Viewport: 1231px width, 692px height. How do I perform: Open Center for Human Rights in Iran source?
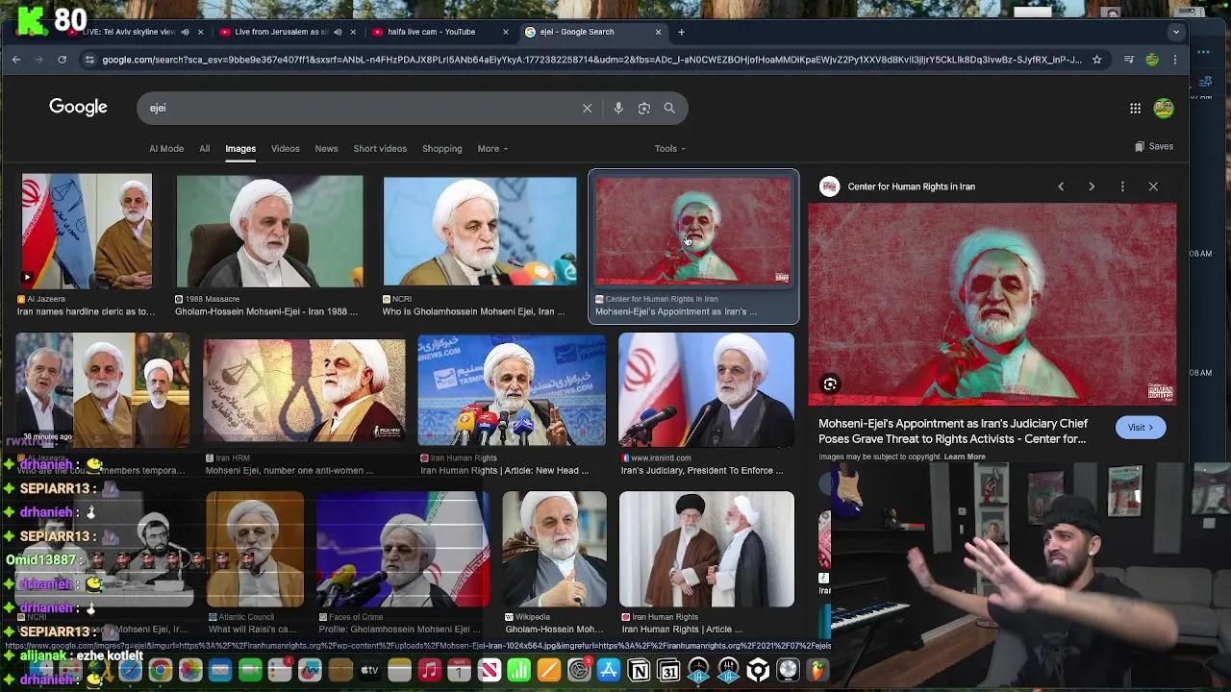pos(911,186)
